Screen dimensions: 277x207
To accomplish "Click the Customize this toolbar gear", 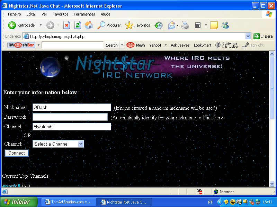I will tap(227, 45).
